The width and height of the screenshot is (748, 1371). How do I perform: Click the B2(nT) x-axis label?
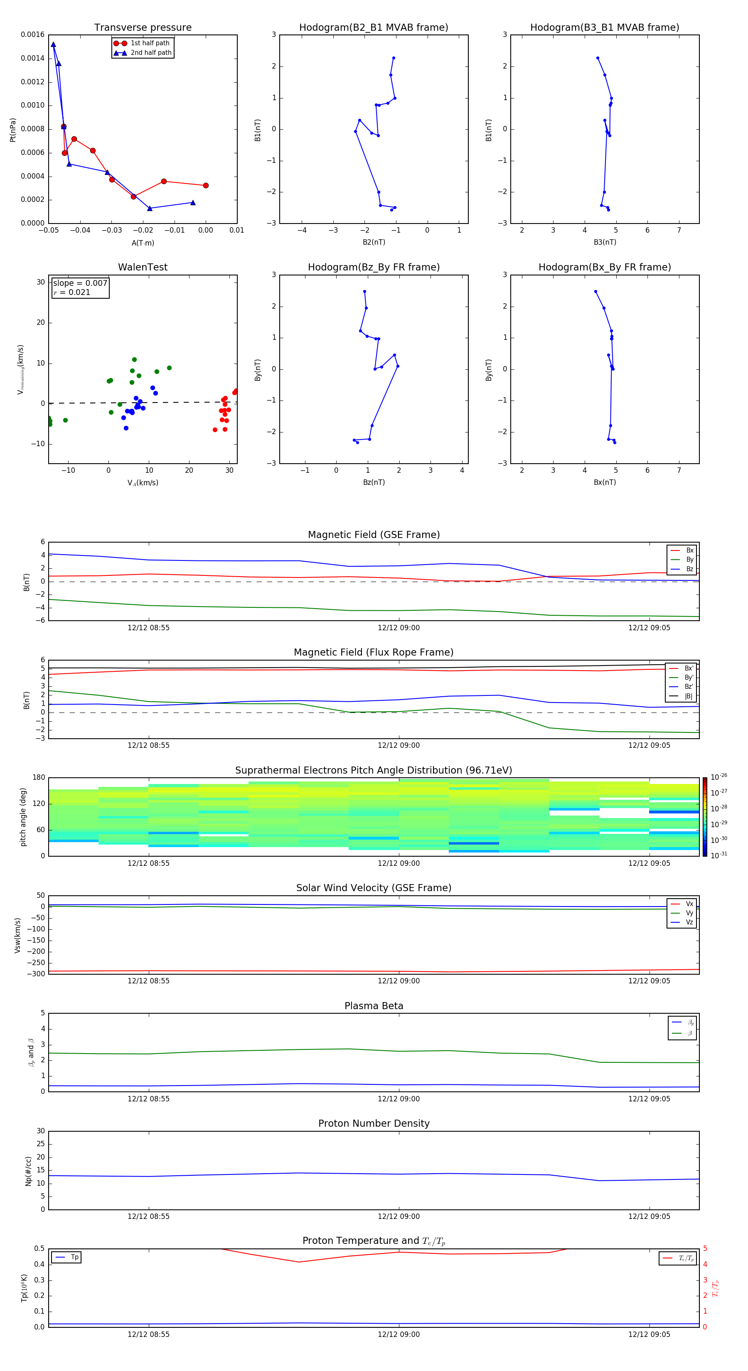pyautogui.click(x=374, y=242)
